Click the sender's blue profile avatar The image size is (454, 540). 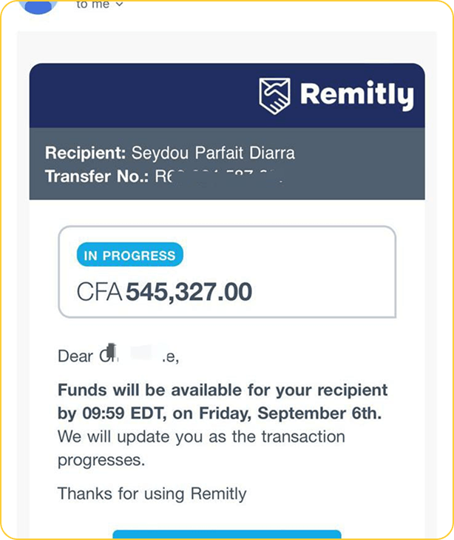(38, 6)
